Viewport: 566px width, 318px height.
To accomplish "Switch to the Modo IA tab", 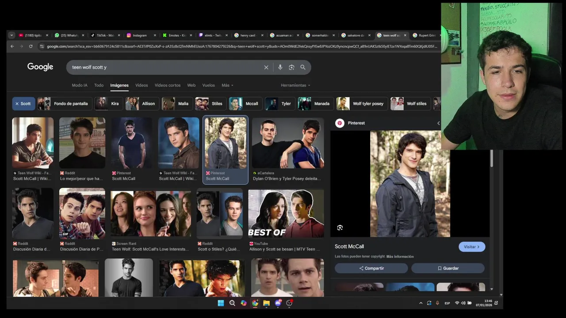I will (80, 85).
